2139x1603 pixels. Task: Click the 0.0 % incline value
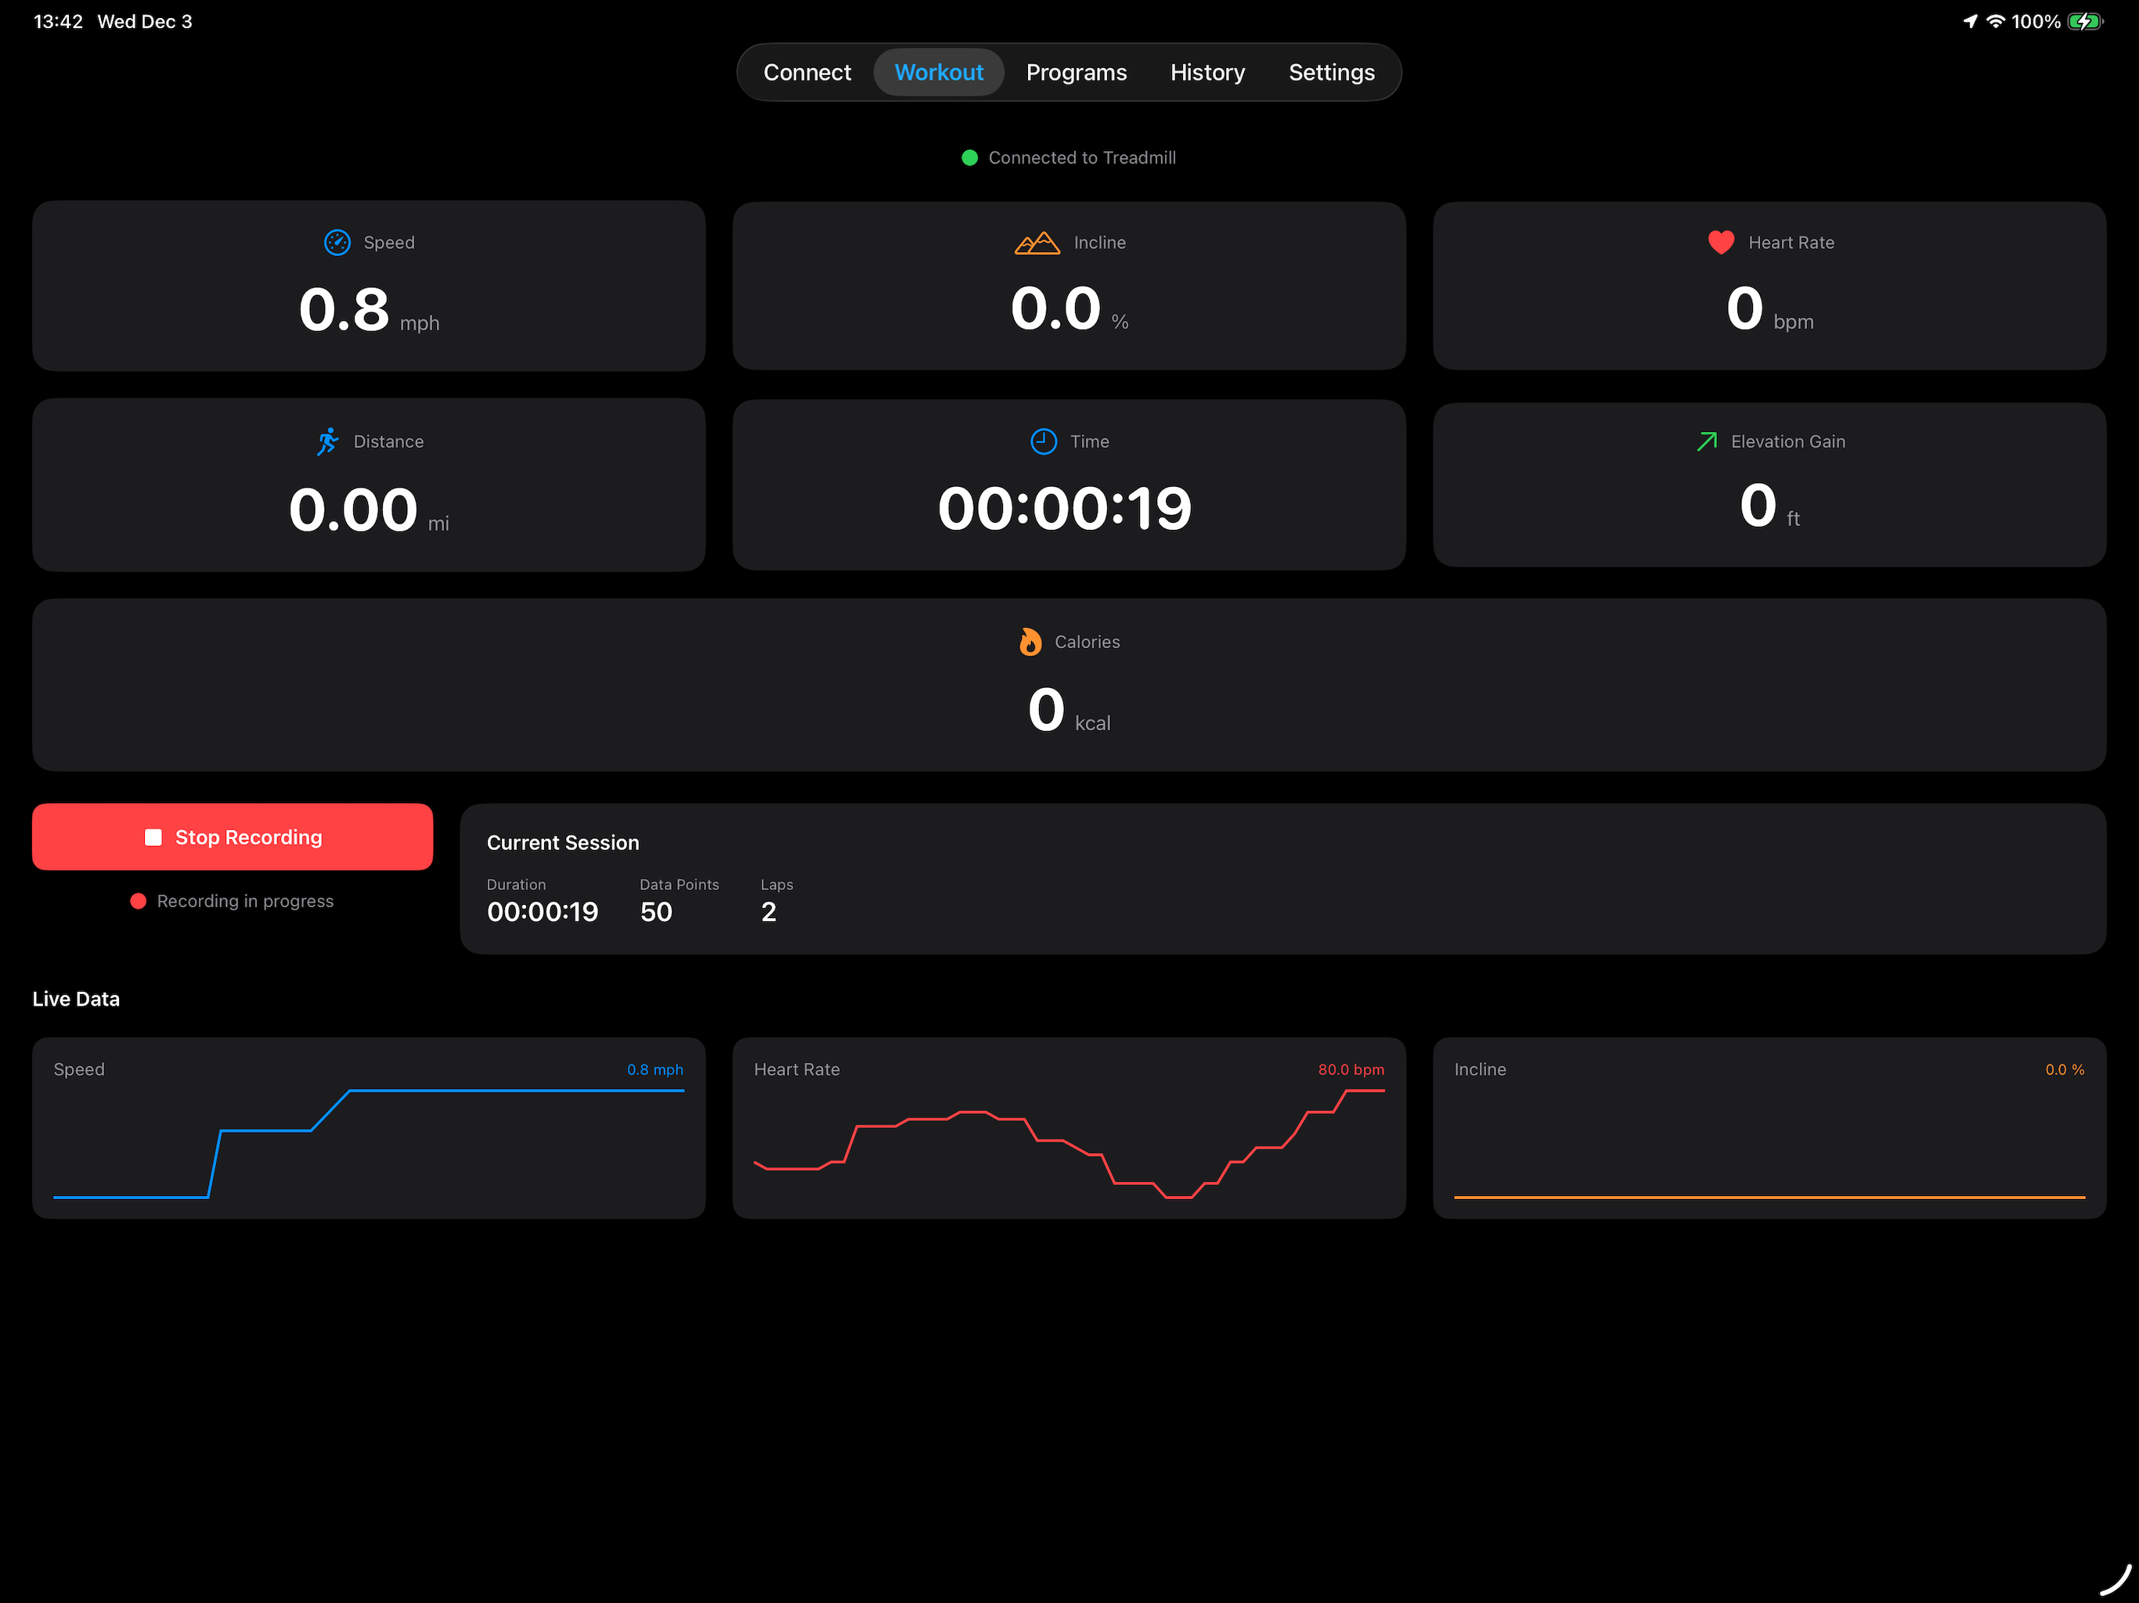[1069, 308]
